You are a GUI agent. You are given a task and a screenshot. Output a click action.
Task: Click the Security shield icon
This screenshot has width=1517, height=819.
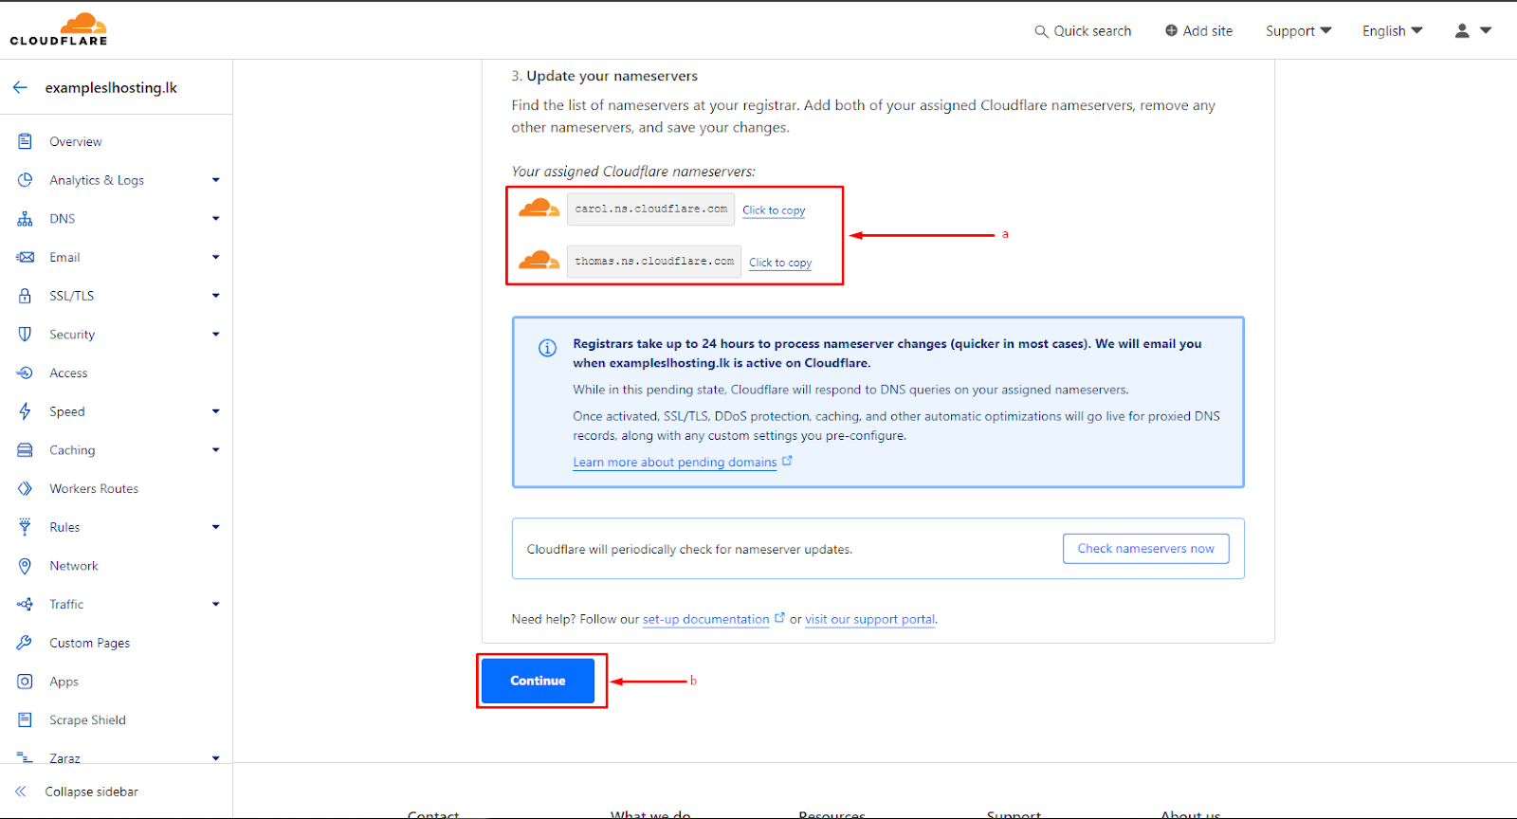pos(25,335)
